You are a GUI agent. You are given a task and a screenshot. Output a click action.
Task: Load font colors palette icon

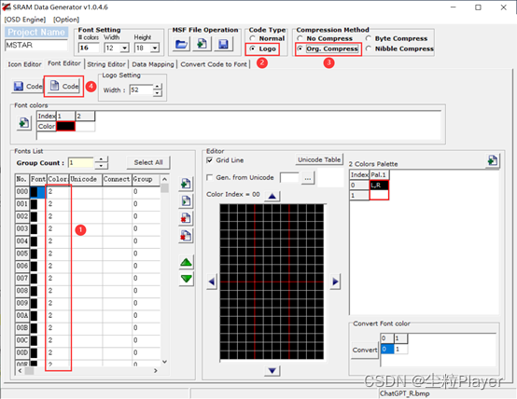23,123
